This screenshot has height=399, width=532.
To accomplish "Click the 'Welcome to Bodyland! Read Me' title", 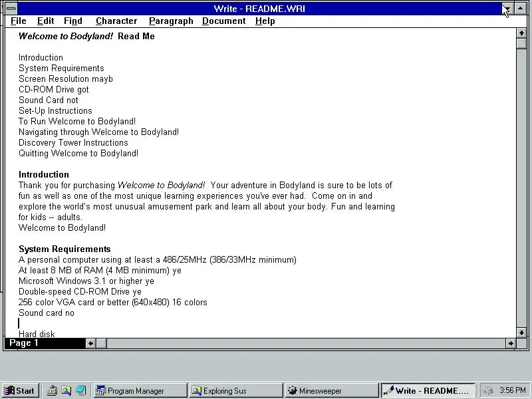I will coord(86,37).
